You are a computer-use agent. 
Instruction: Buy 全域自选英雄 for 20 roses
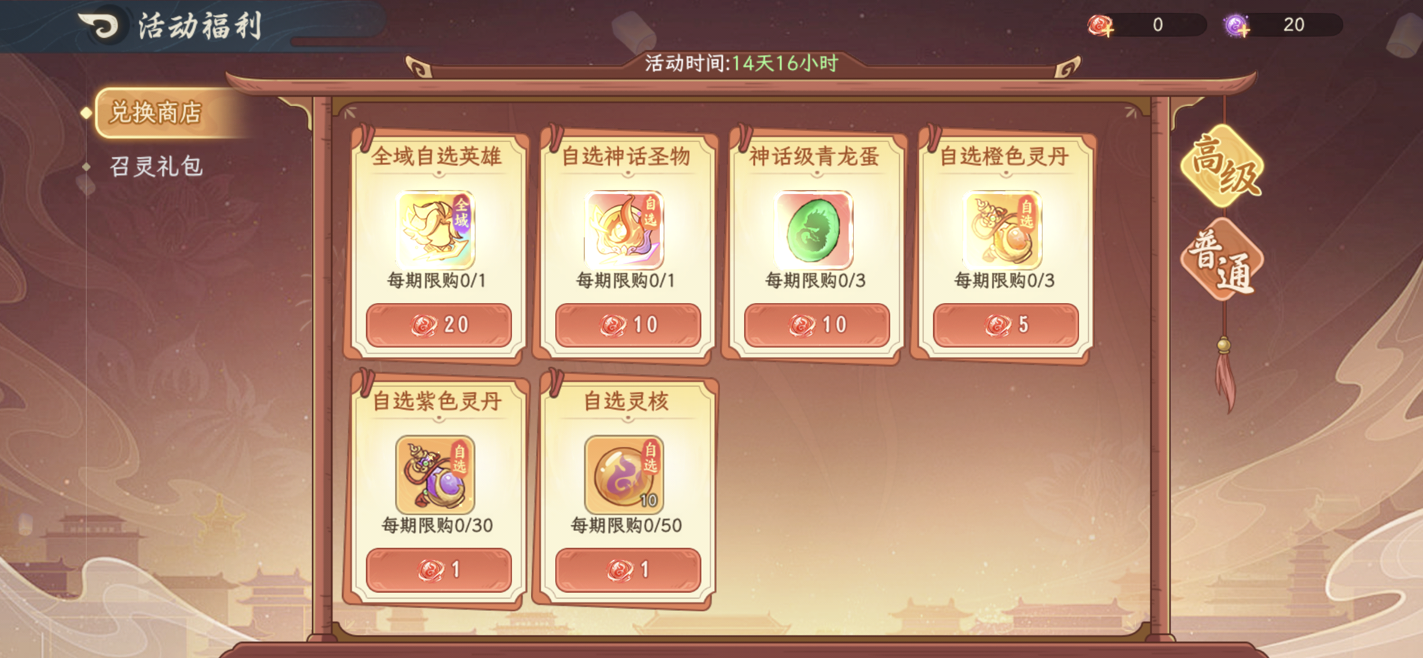pyautogui.click(x=439, y=325)
